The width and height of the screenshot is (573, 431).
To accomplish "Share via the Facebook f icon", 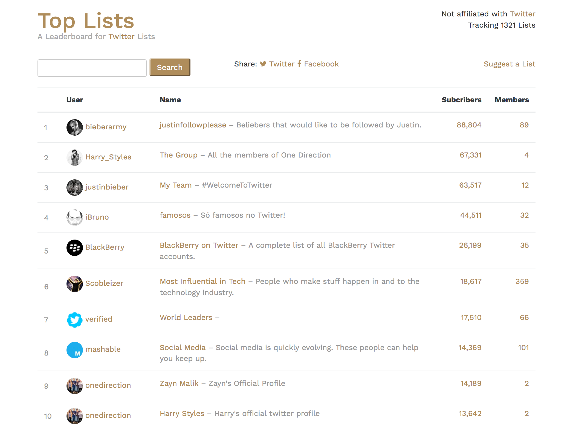I will click(x=299, y=64).
